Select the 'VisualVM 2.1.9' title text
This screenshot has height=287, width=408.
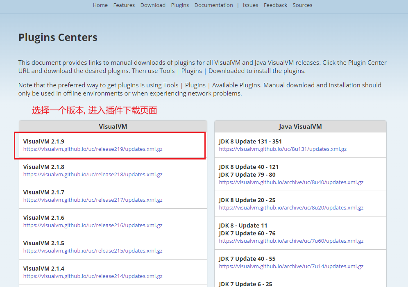click(x=43, y=141)
